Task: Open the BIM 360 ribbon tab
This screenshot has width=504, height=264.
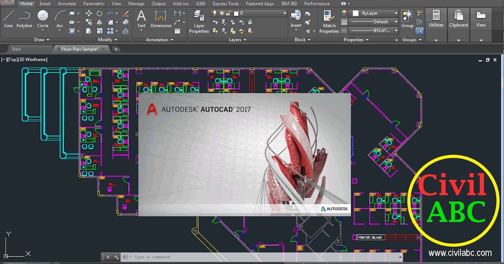Action: click(x=288, y=4)
